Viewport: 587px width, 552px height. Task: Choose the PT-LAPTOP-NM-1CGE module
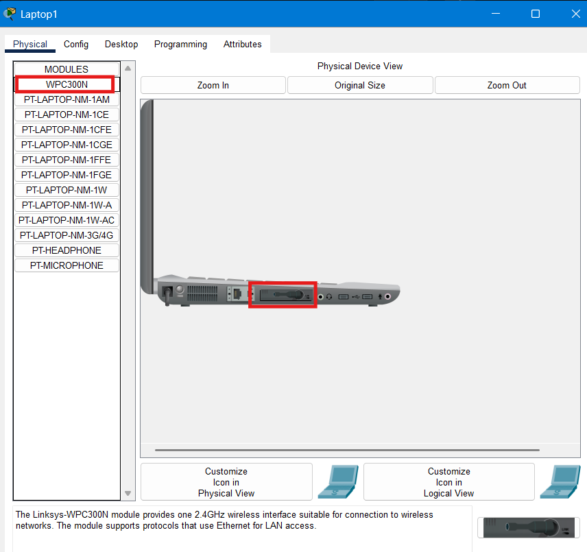(x=67, y=145)
